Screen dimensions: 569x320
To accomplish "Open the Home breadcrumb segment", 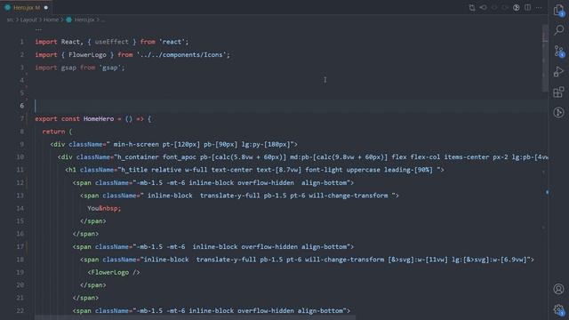I will (x=52, y=20).
